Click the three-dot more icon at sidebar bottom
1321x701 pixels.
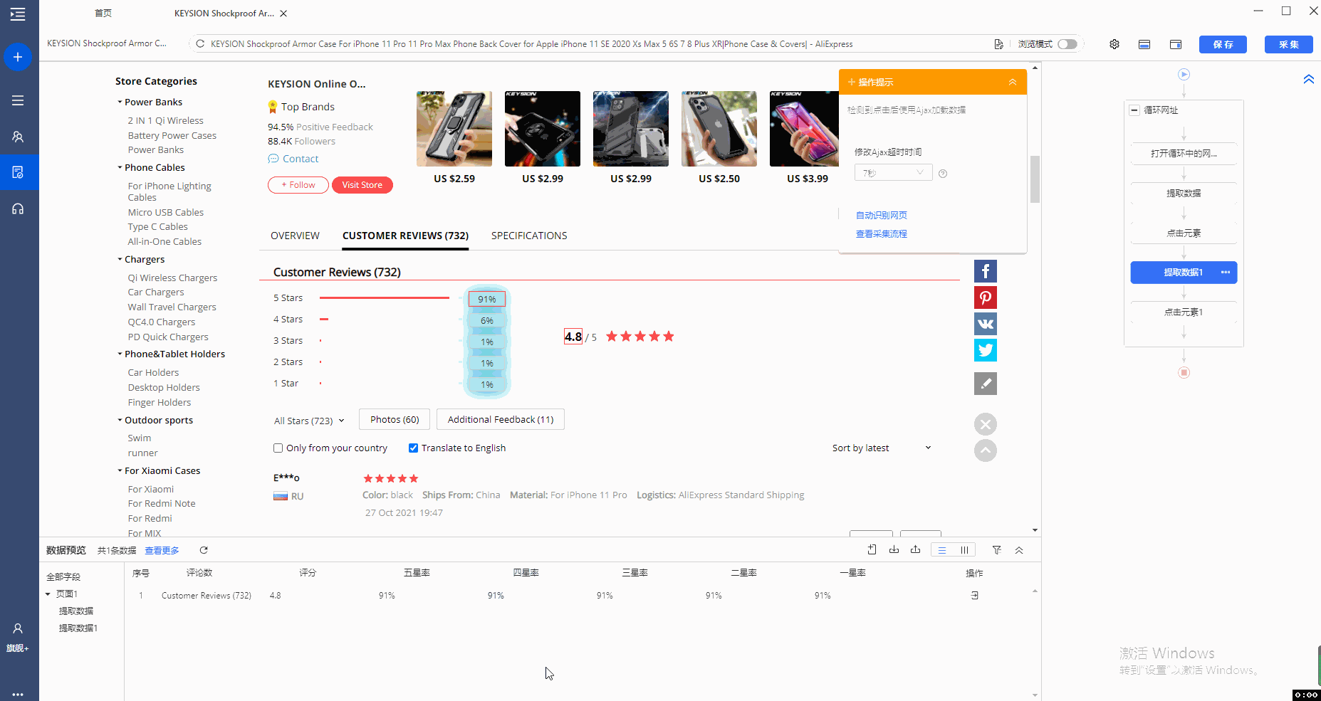coord(18,694)
